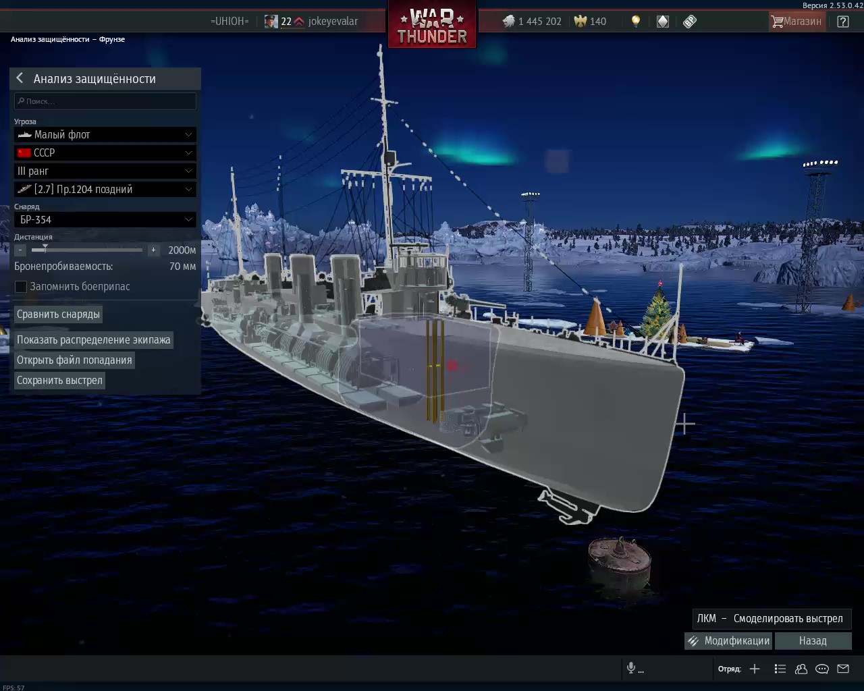Click the back arrow in Анализ защищённости header

coord(20,78)
